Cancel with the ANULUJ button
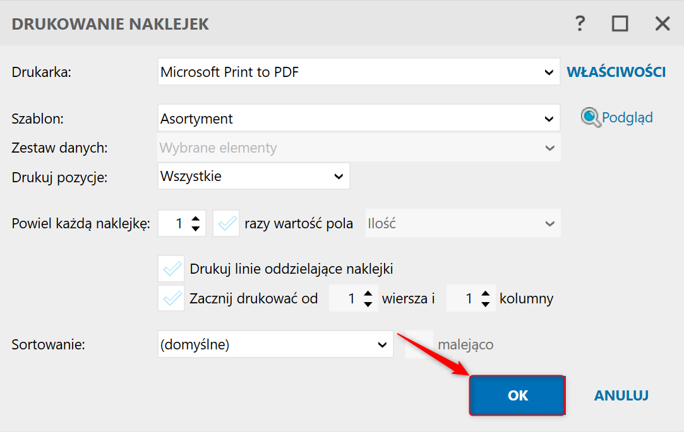The image size is (684, 432). [621, 395]
